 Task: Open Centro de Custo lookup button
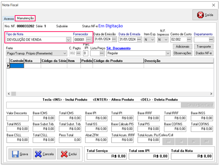(x=189, y=40)
